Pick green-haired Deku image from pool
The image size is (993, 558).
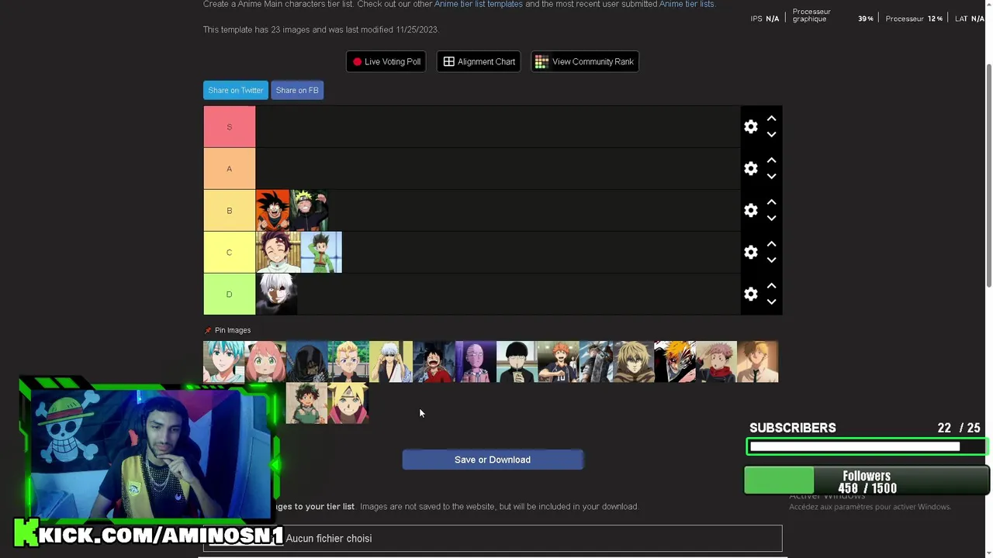pos(306,403)
